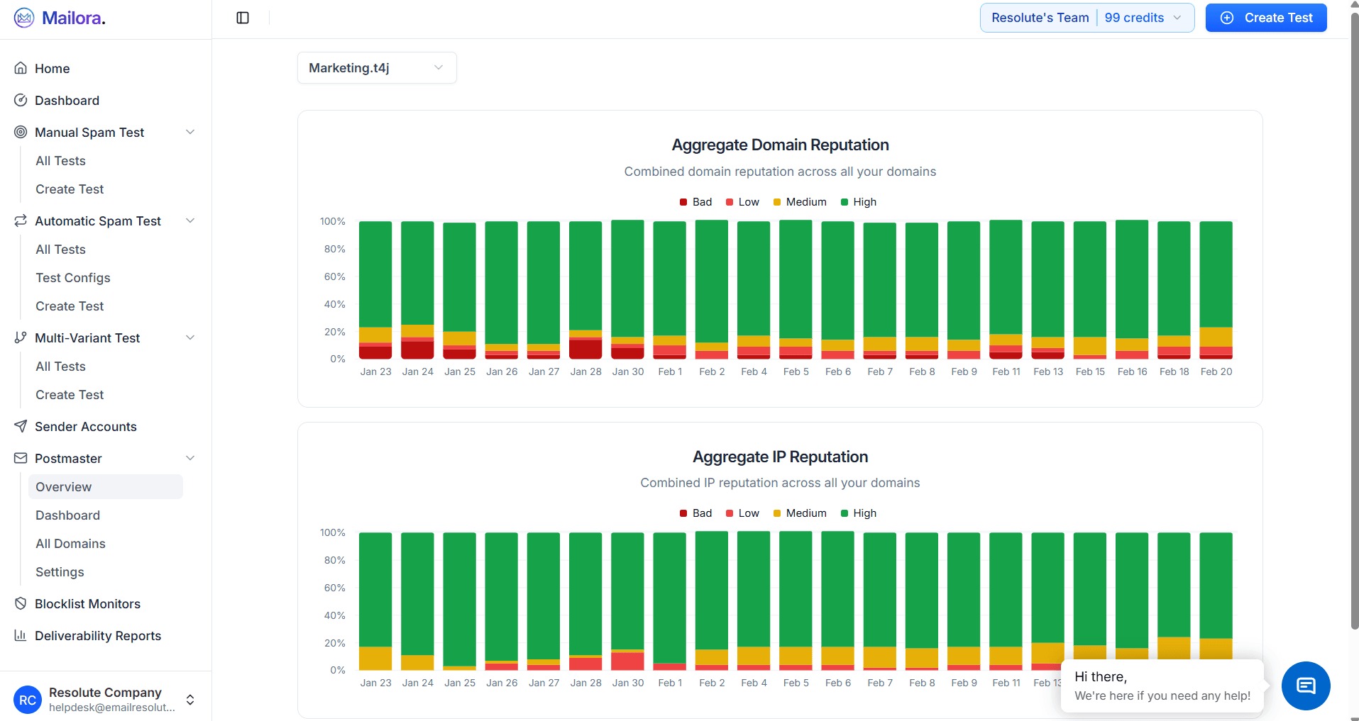Open the live chat support bubble
This screenshot has width=1359, height=721.
(1305, 686)
